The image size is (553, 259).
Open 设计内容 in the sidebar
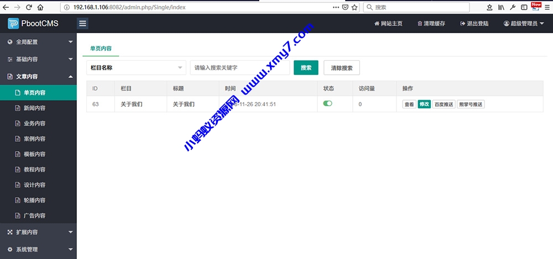tap(38, 185)
